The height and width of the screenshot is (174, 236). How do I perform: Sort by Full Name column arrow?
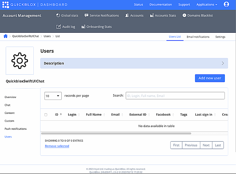[104, 115]
